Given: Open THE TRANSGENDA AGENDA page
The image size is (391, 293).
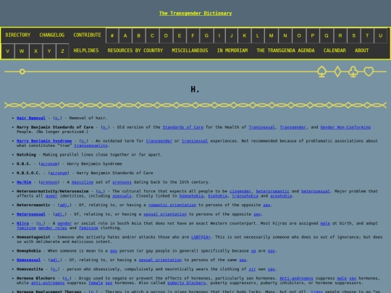Looking at the screenshot, I should click(285, 51).
